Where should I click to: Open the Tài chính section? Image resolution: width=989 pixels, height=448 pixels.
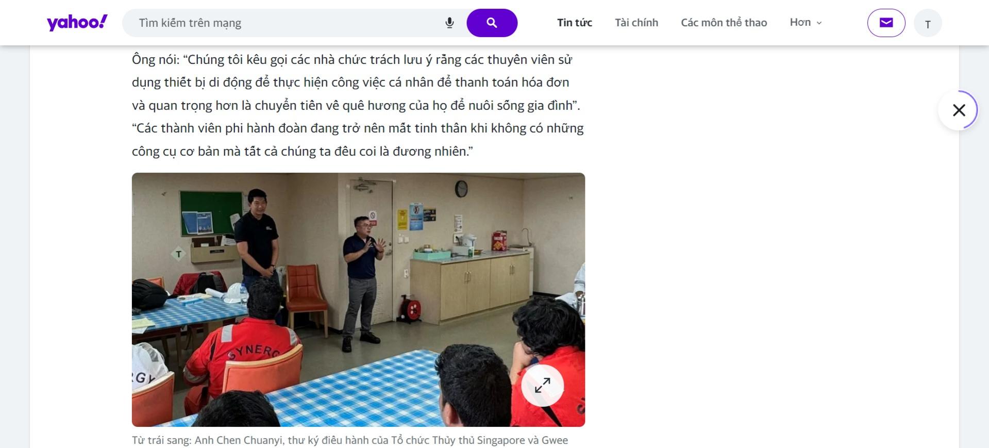[636, 23]
